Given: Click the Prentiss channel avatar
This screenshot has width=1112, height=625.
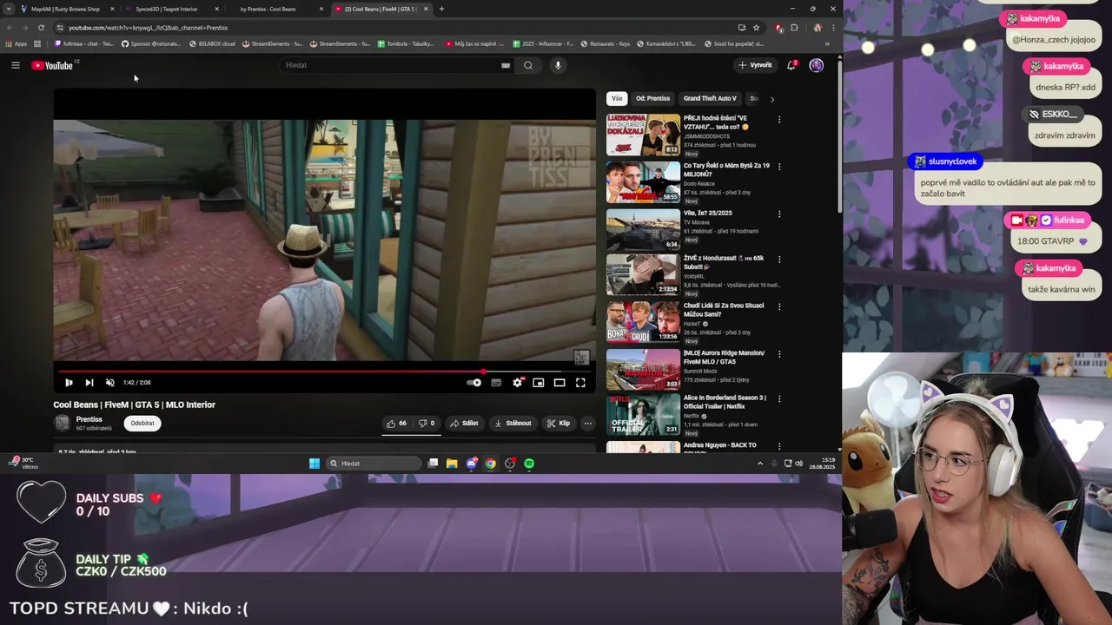Looking at the screenshot, I should point(62,423).
